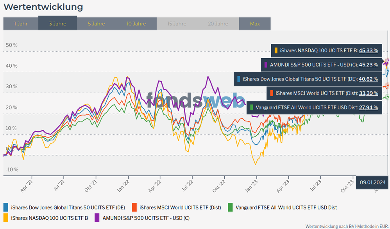Click the 09.01.2024 date marker

click(x=372, y=182)
